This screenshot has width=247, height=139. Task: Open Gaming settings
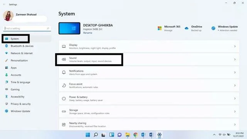[27, 90]
